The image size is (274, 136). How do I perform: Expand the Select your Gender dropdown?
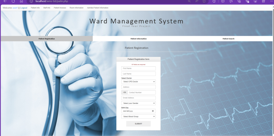pos(138,103)
